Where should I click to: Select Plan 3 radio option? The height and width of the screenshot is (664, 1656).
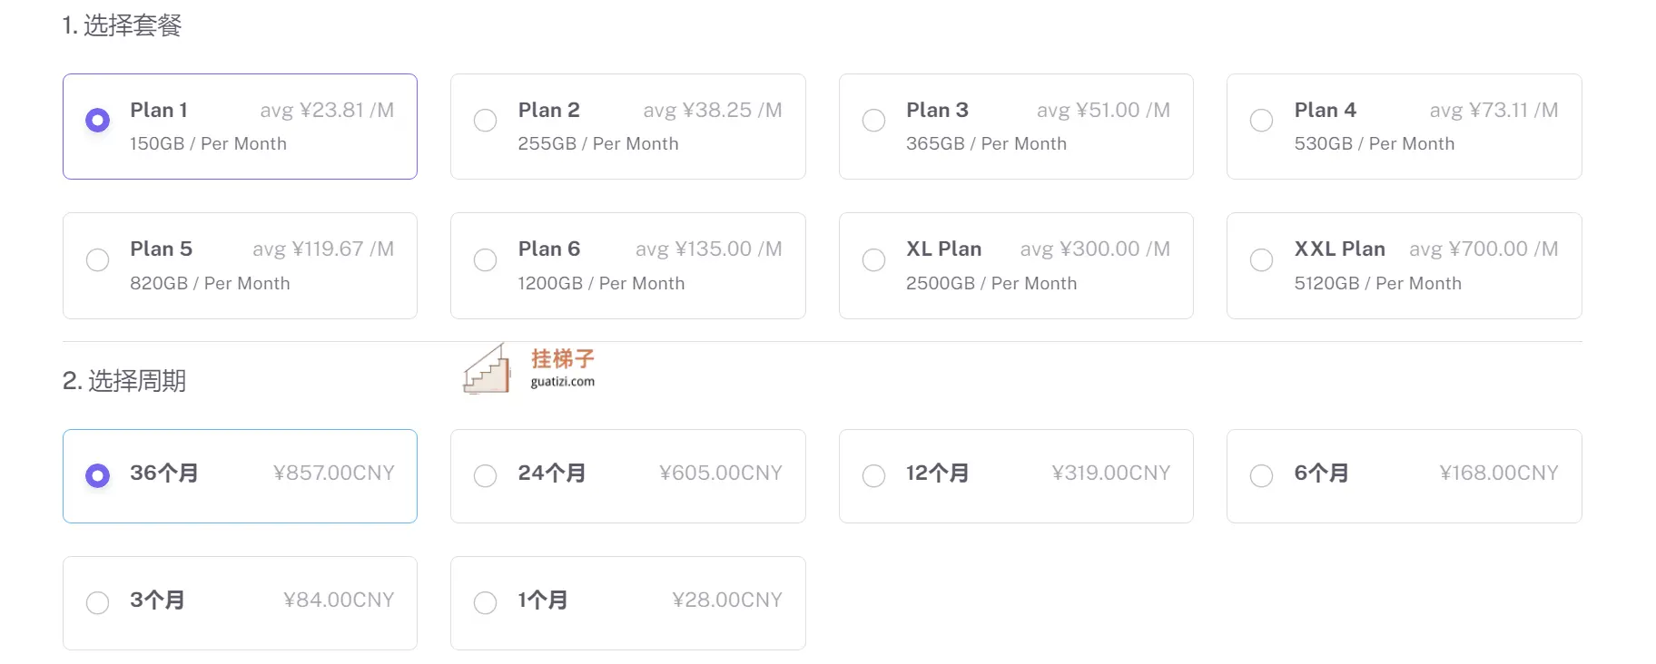[x=873, y=120]
